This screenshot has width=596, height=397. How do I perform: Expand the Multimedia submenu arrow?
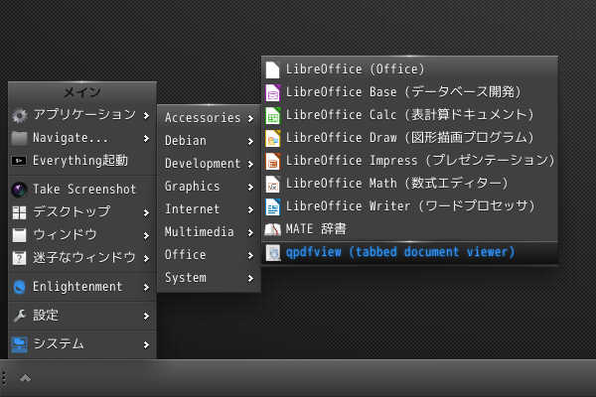pos(250,232)
